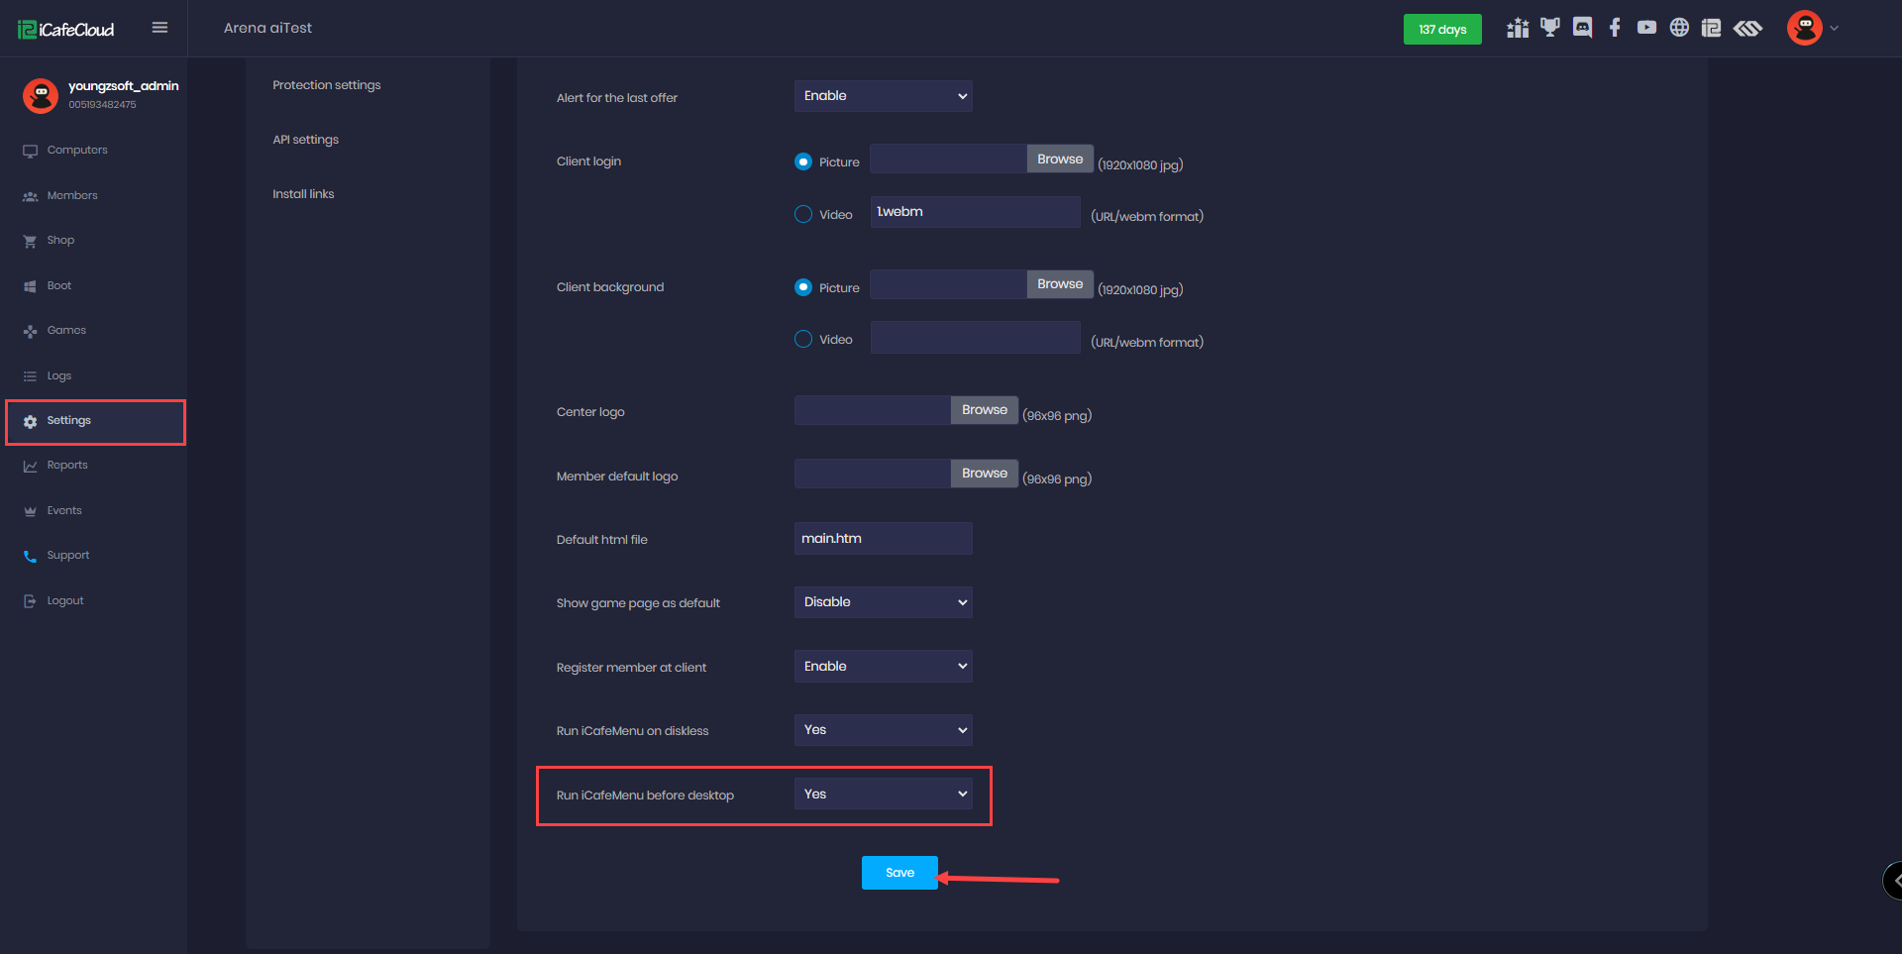1902x954 pixels.
Task: Click the trophy icon in header
Action: (1549, 28)
